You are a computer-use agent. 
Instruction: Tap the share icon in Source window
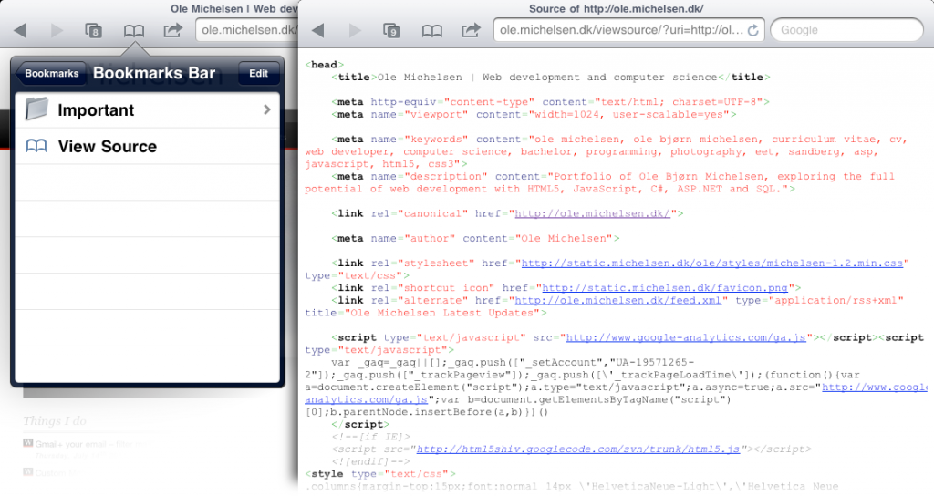(x=471, y=30)
